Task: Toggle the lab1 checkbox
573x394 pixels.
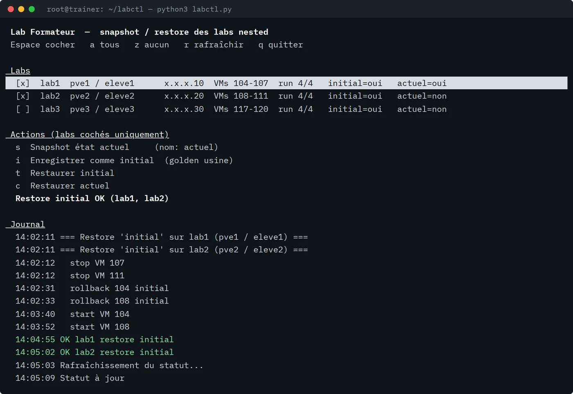Action: (x=23, y=83)
